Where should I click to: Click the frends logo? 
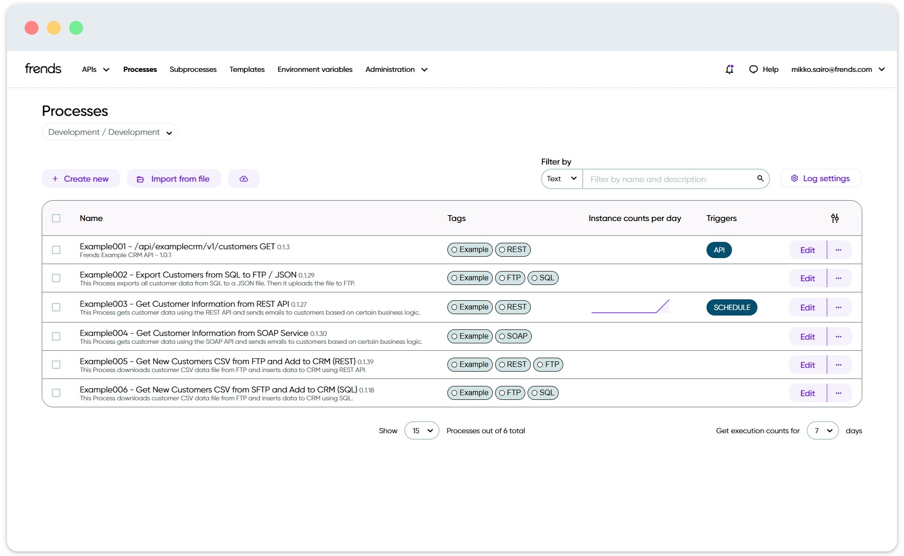pyautogui.click(x=43, y=68)
